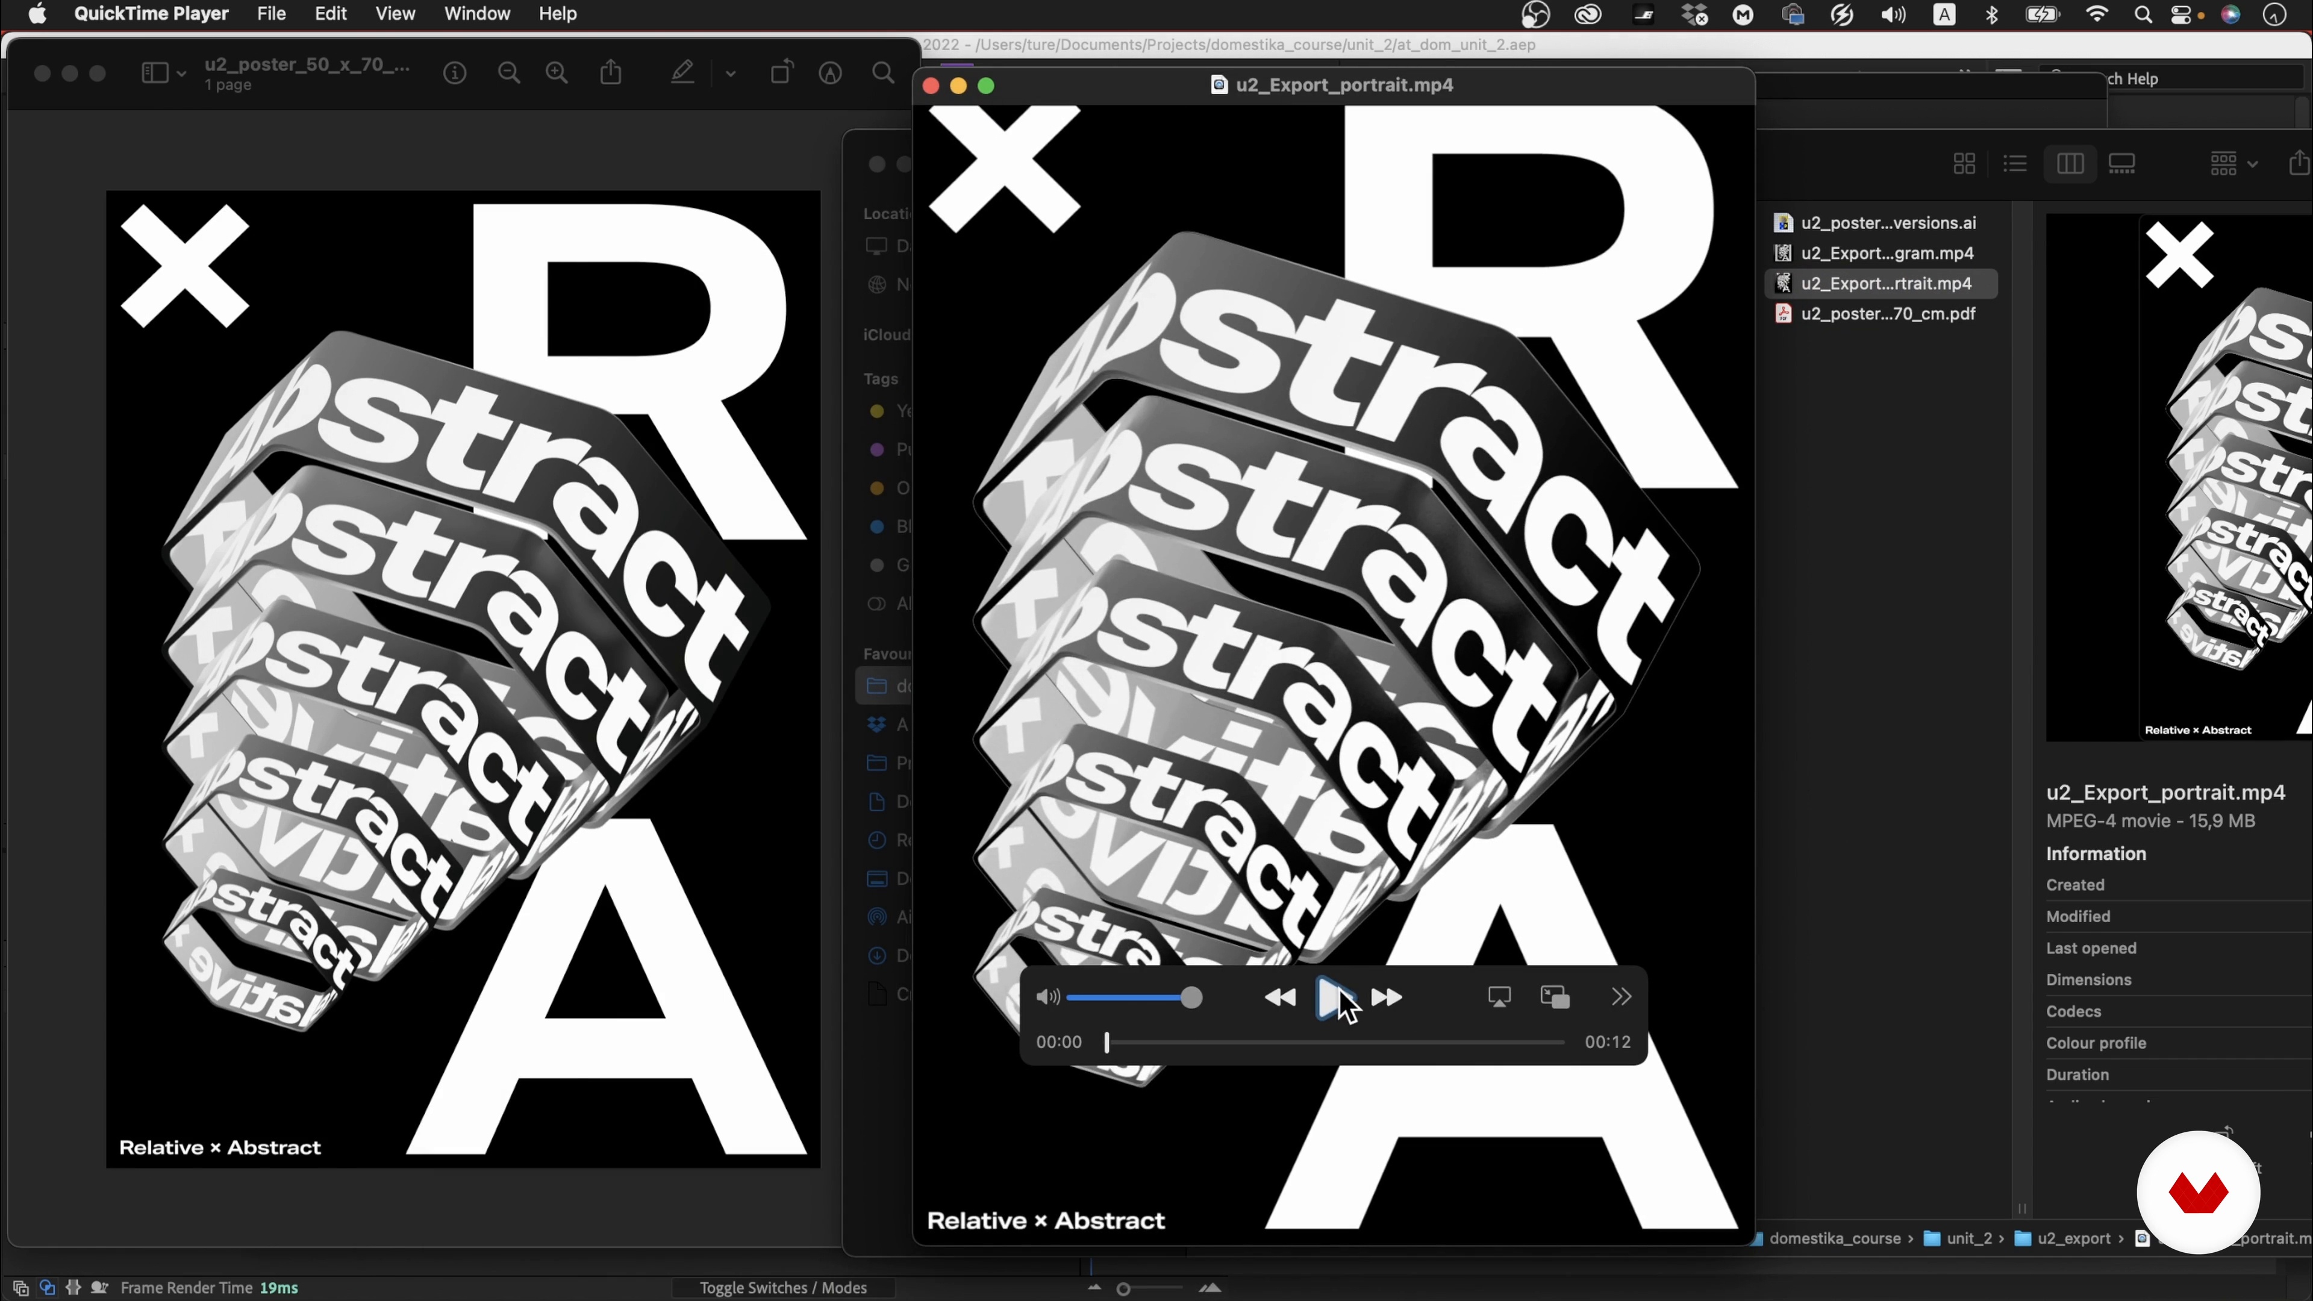Open the Help menu
The height and width of the screenshot is (1301, 2313).
[x=558, y=14]
